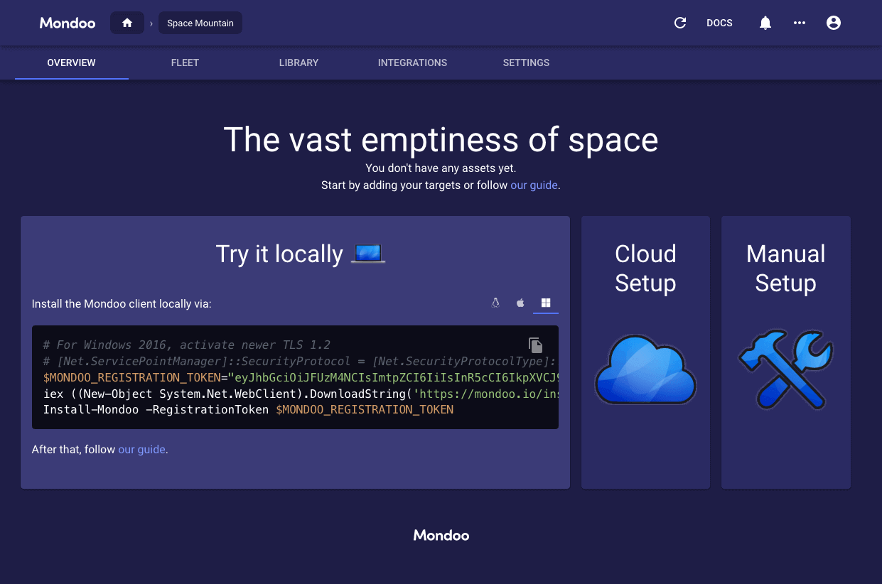Copy the install script to clipboard
The width and height of the screenshot is (882, 584).
(x=535, y=345)
